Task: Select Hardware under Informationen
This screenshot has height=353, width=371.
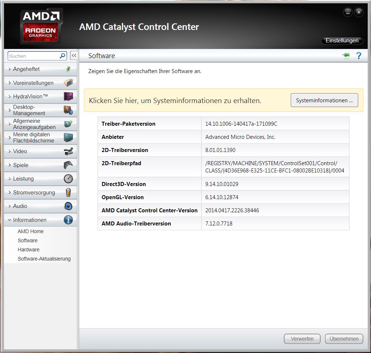Action: tap(28, 250)
